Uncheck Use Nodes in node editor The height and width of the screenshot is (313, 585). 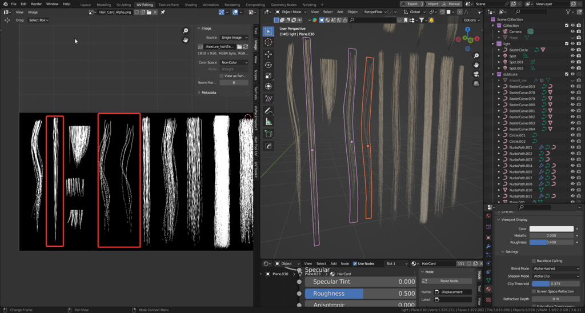pyautogui.click(x=355, y=264)
